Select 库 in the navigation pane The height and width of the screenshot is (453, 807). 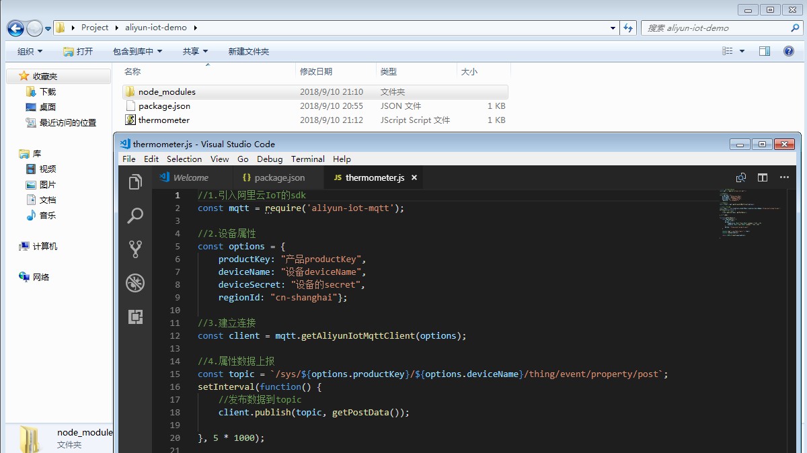[37, 154]
